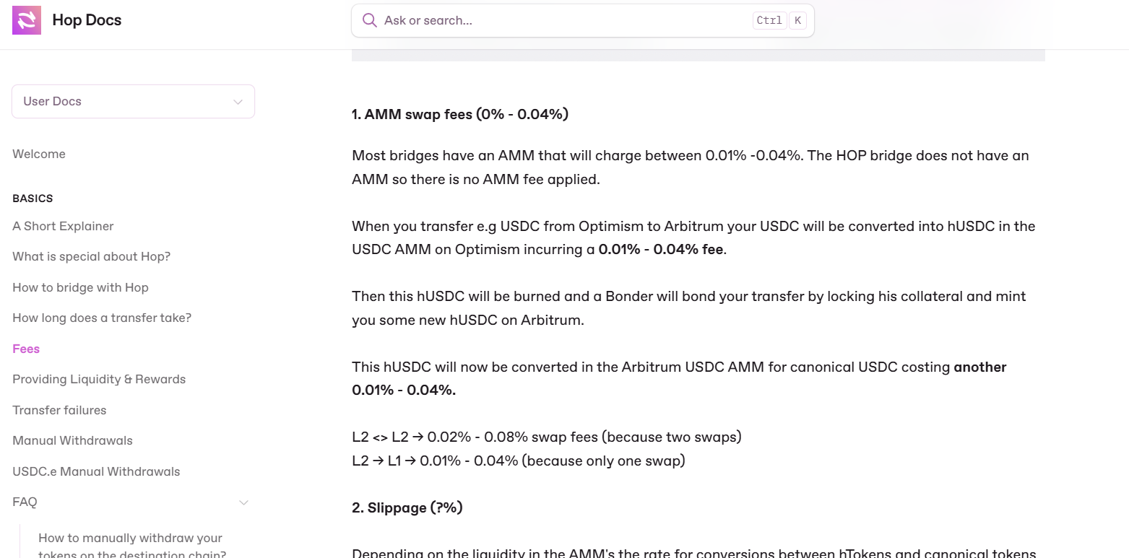Image resolution: width=1129 pixels, height=558 pixels.
Task: Select the Fees page link
Action: click(26, 349)
